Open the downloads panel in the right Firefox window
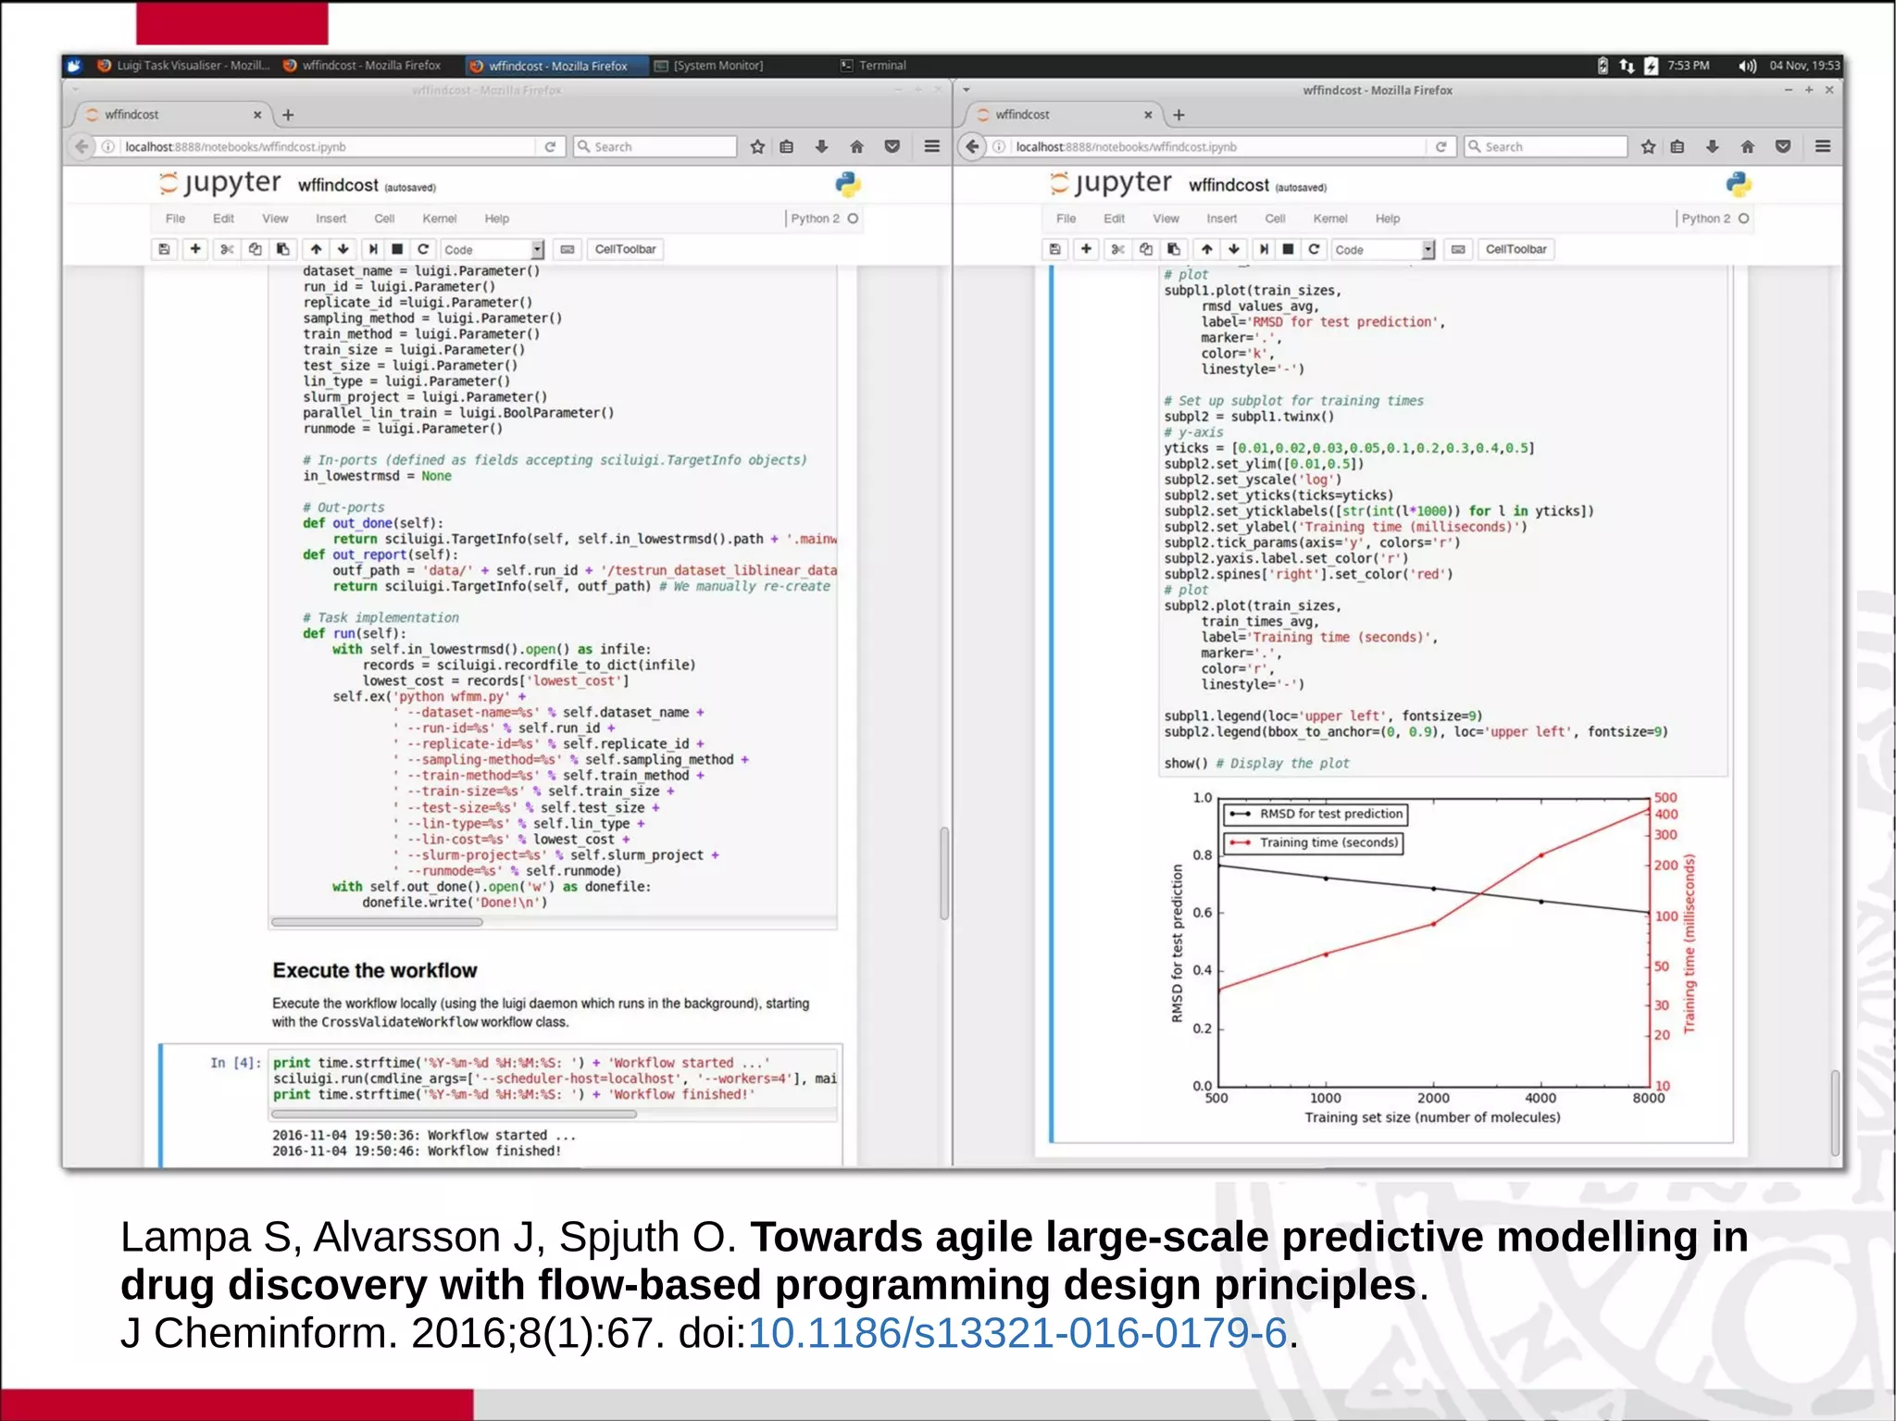The width and height of the screenshot is (1896, 1421). click(x=1712, y=146)
